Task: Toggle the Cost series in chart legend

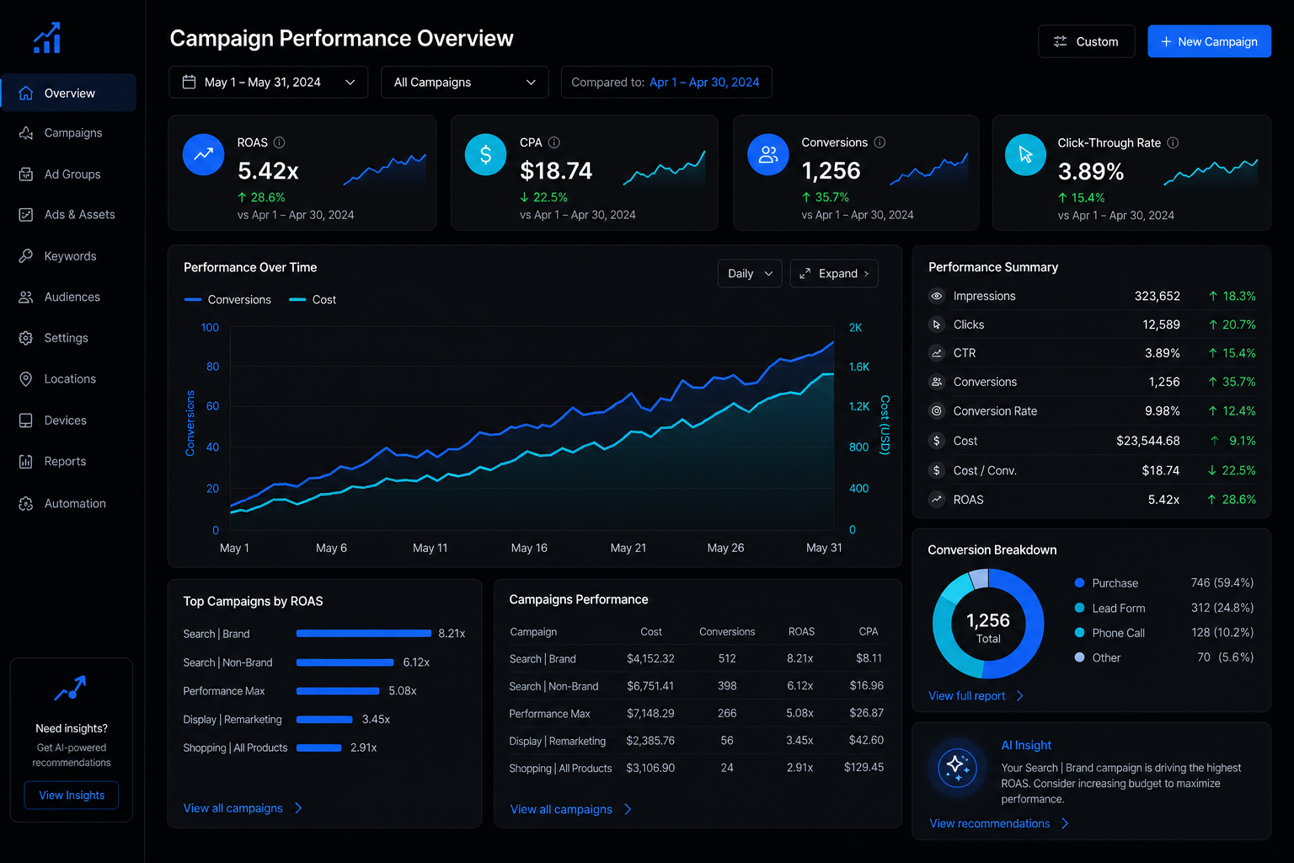Action: click(x=313, y=300)
